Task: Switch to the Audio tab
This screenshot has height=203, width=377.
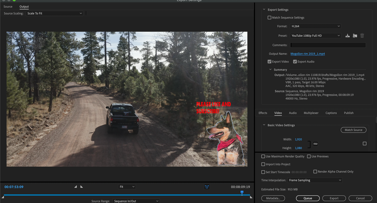Action: pyautogui.click(x=292, y=113)
